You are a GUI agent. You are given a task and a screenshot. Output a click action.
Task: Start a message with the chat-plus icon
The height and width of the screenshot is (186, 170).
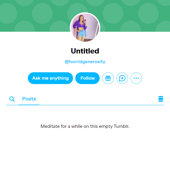pos(122,78)
